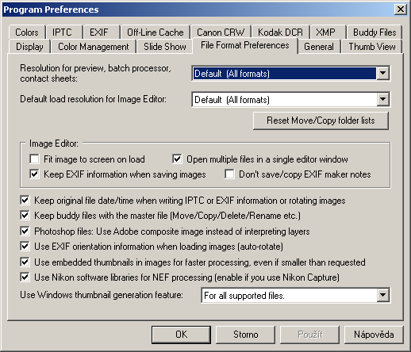This screenshot has width=411, height=352.
Task: Switch to Kodak DCR tab
Action: (280, 33)
